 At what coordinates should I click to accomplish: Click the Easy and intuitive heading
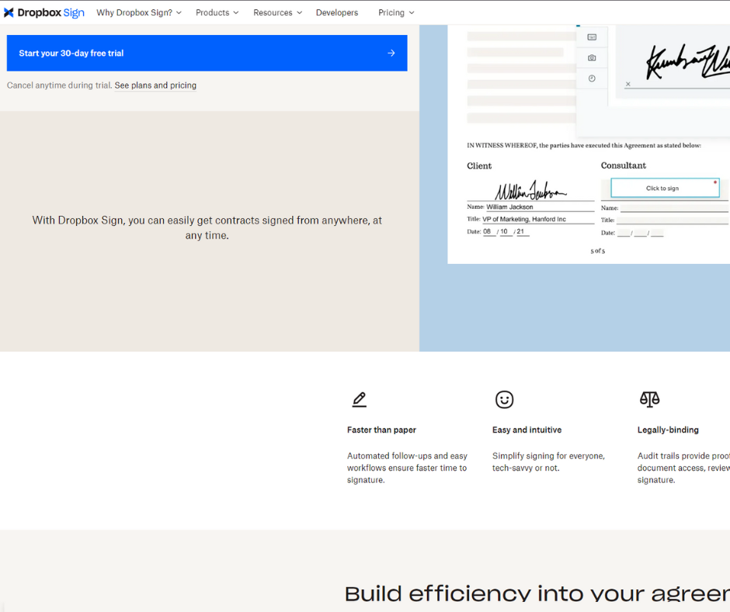(527, 430)
